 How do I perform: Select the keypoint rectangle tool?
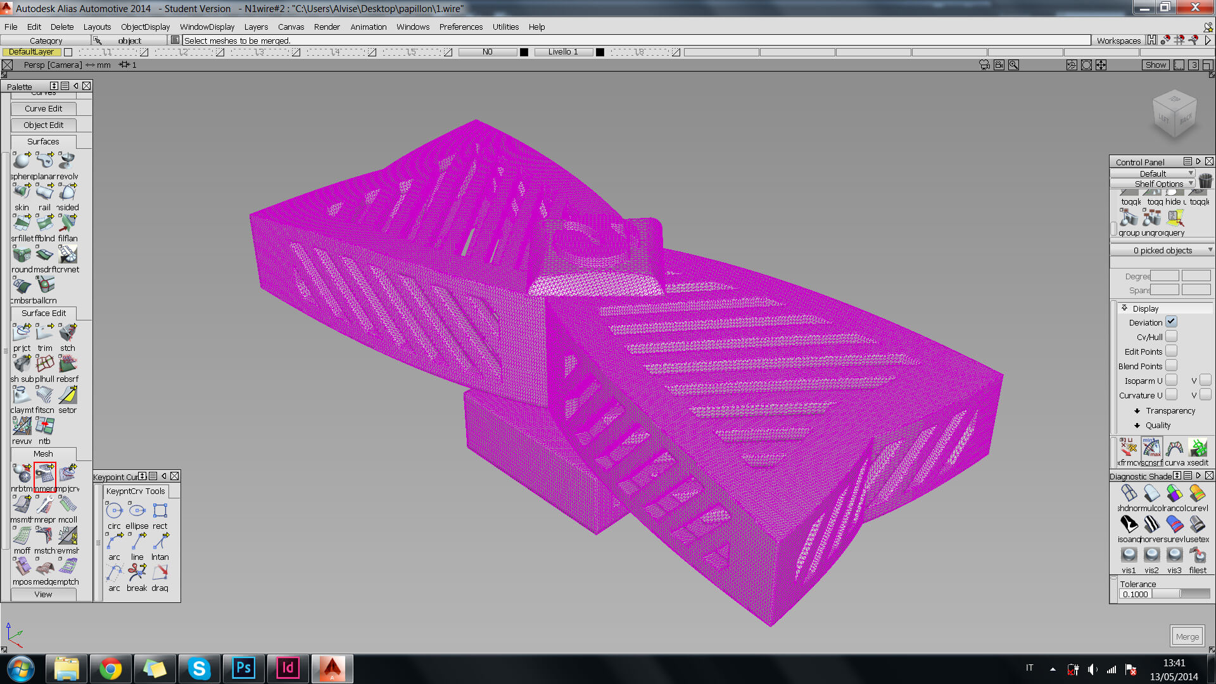coord(160,510)
